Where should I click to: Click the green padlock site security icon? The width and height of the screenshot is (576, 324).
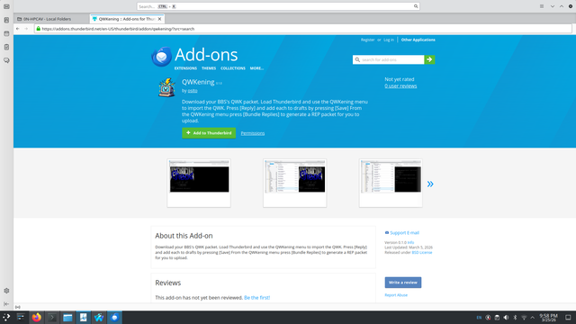[x=38, y=29]
